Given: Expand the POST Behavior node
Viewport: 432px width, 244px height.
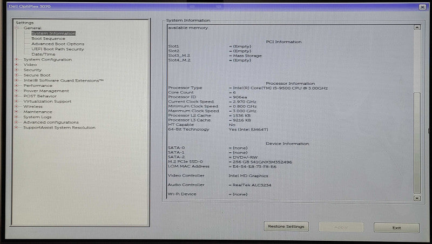Looking at the screenshot, I should pos(17,96).
